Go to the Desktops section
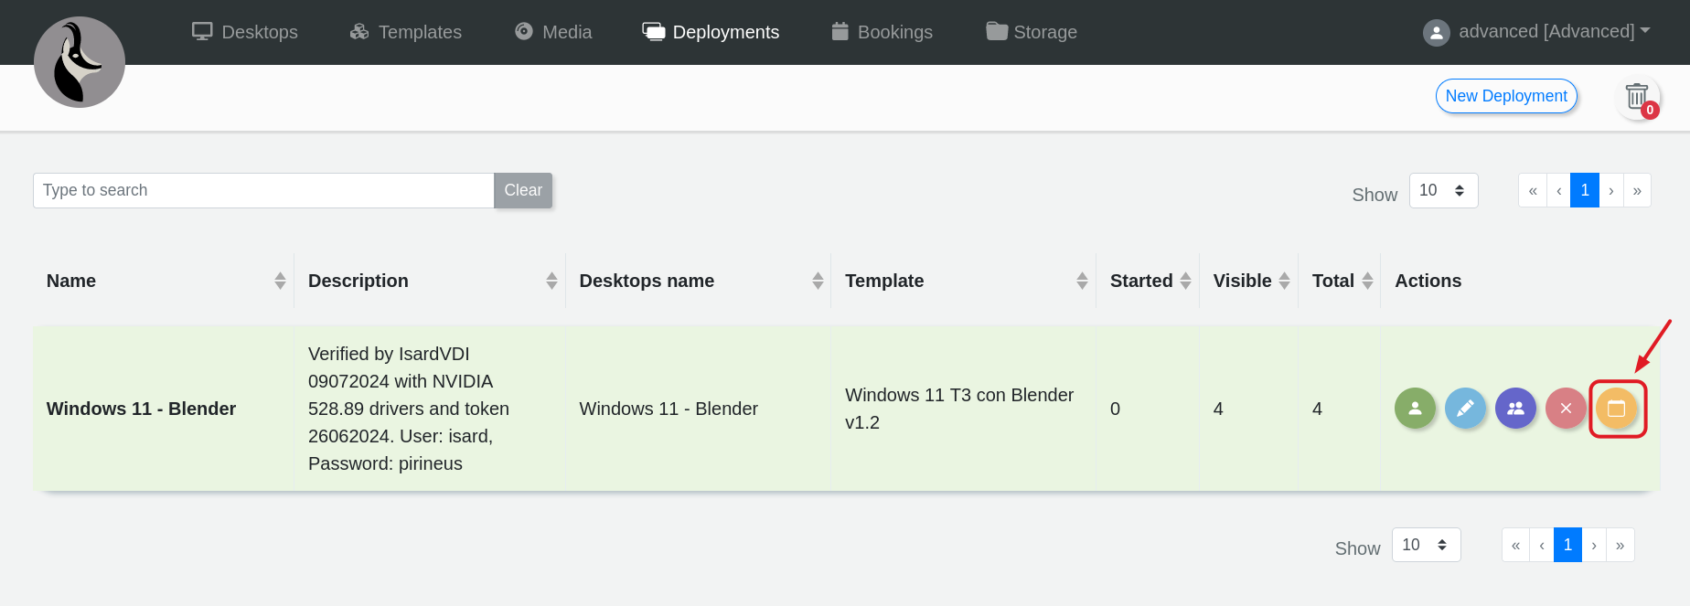This screenshot has width=1690, height=606. click(x=245, y=32)
